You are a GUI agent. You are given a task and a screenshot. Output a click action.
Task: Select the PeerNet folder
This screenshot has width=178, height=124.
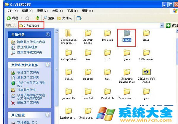tap(88, 94)
